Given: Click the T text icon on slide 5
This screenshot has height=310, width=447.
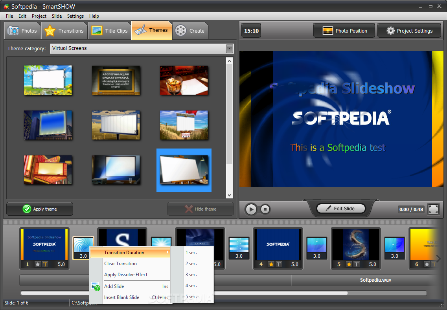Looking at the screenshot, I should coord(357,264).
